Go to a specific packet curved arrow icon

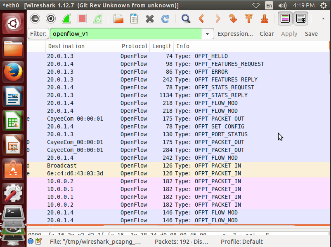(x=233, y=19)
